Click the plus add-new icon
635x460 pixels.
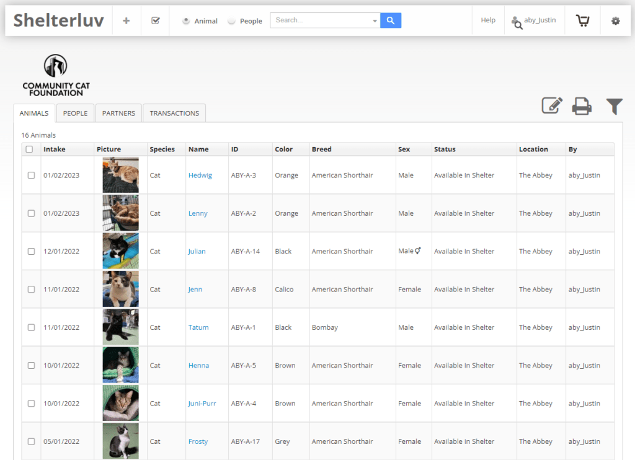point(127,20)
